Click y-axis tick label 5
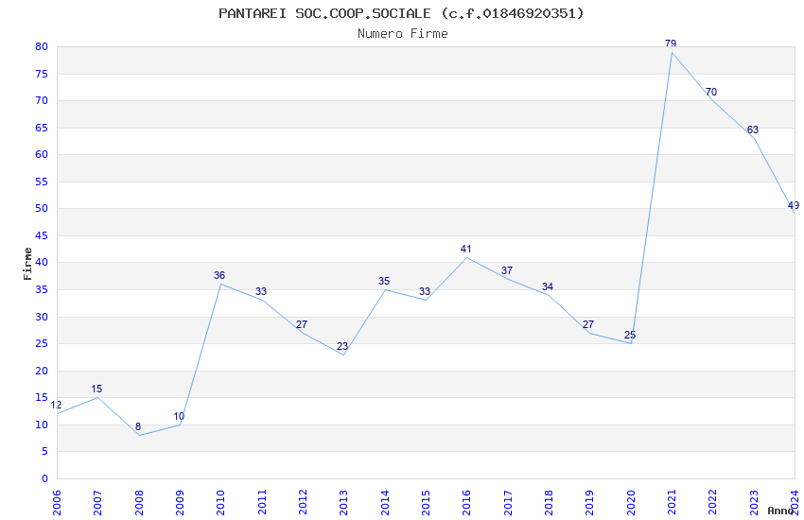 (44, 451)
